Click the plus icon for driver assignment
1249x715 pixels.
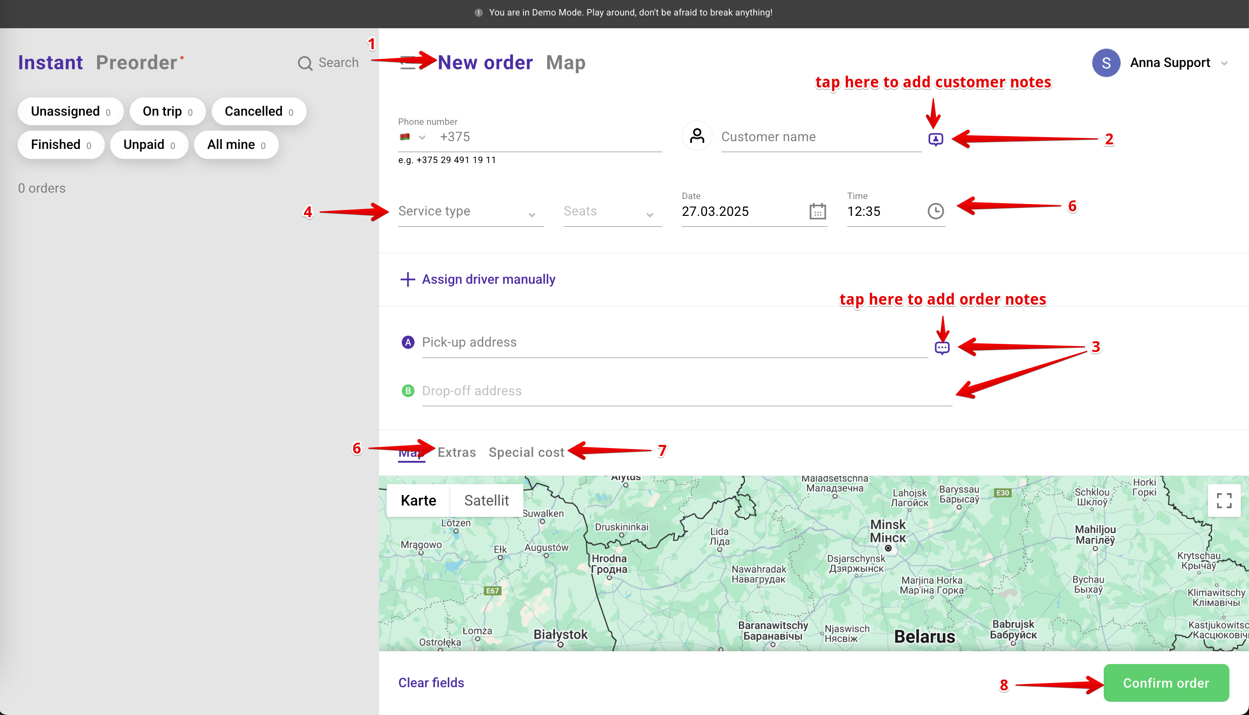pyautogui.click(x=407, y=280)
